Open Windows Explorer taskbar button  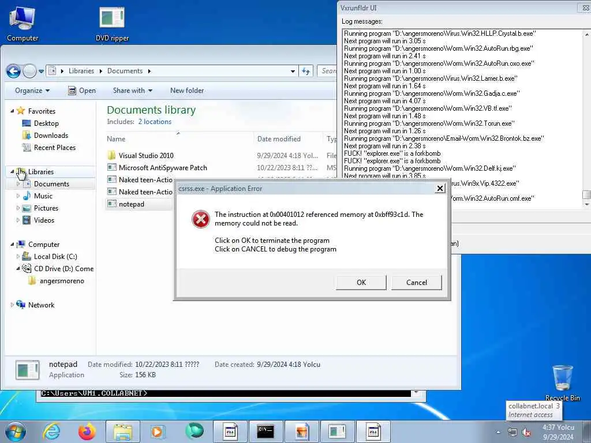point(123,431)
